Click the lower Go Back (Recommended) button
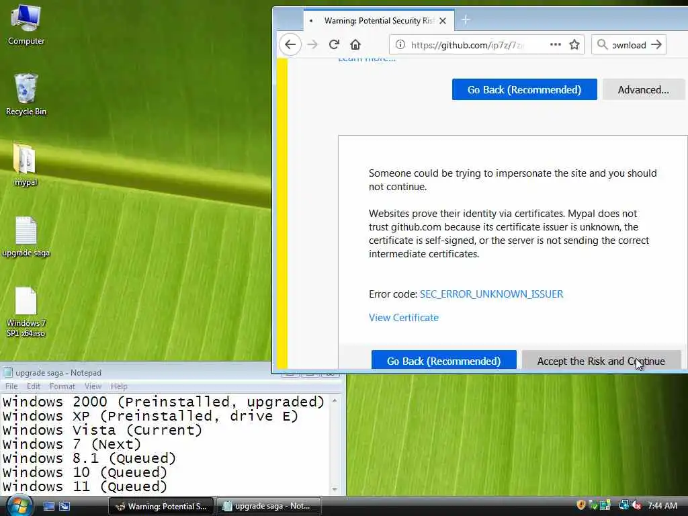The image size is (688, 516). [443, 360]
